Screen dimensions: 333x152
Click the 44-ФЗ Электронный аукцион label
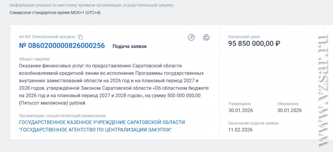(47, 37)
